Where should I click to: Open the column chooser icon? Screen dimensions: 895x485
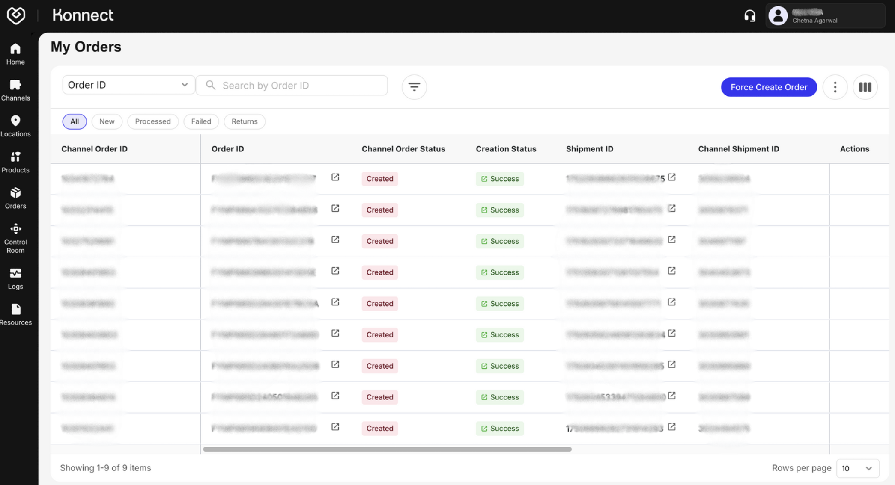point(865,87)
